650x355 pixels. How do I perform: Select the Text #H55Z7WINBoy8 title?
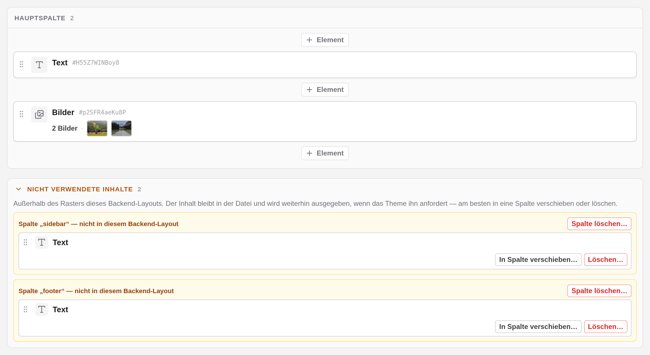(x=60, y=63)
